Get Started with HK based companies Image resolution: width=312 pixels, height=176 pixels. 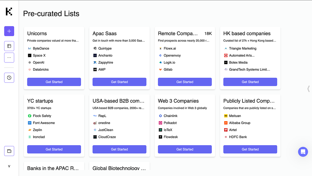tap(250, 82)
